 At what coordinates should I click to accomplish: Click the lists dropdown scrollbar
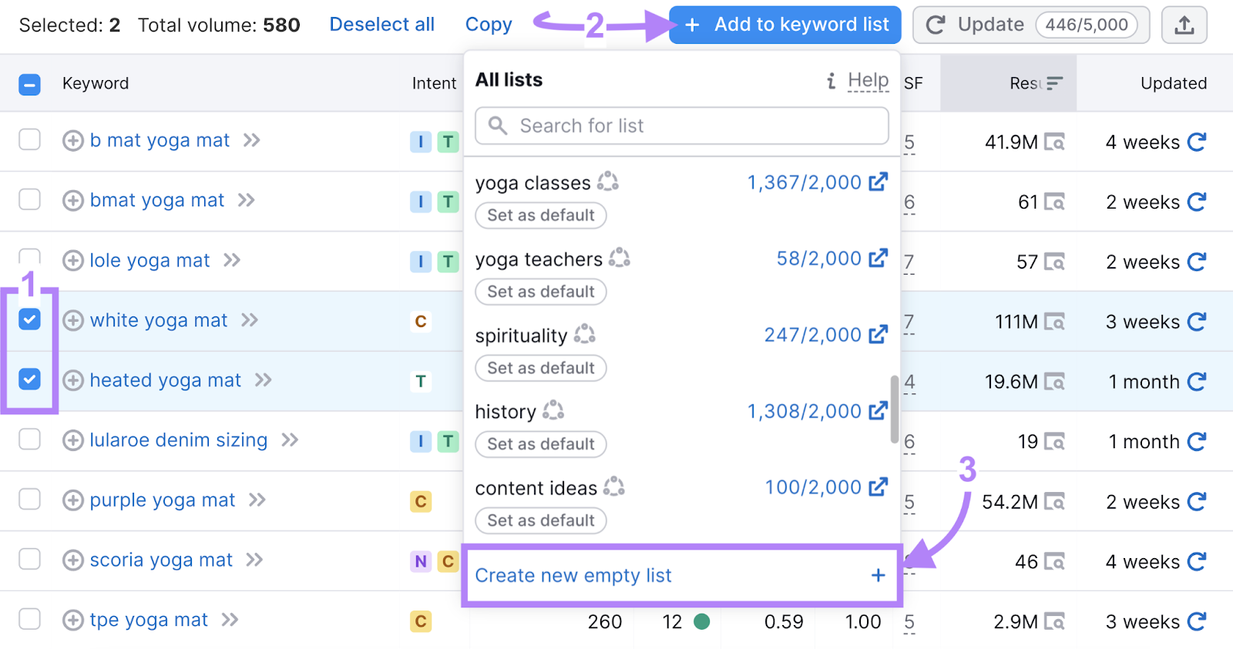pyautogui.click(x=894, y=409)
